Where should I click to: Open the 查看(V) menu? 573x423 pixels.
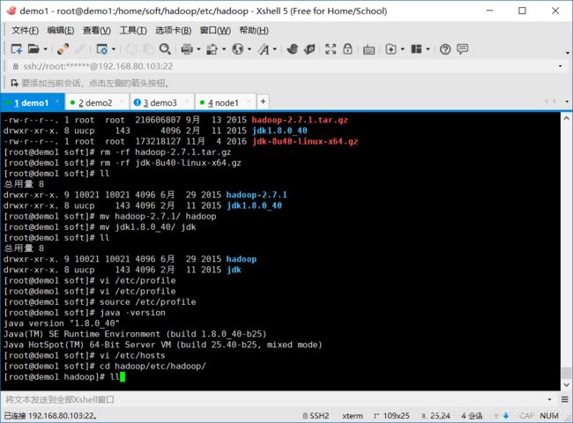pyautogui.click(x=97, y=30)
